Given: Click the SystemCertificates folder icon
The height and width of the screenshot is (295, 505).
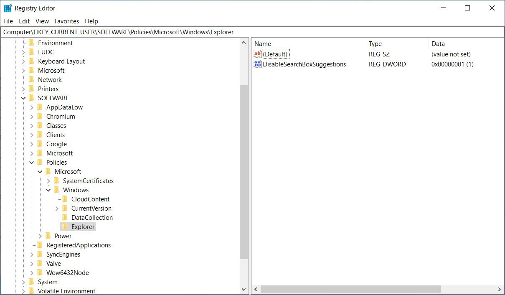Looking at the screenshot, I should [x=57, y=181].
